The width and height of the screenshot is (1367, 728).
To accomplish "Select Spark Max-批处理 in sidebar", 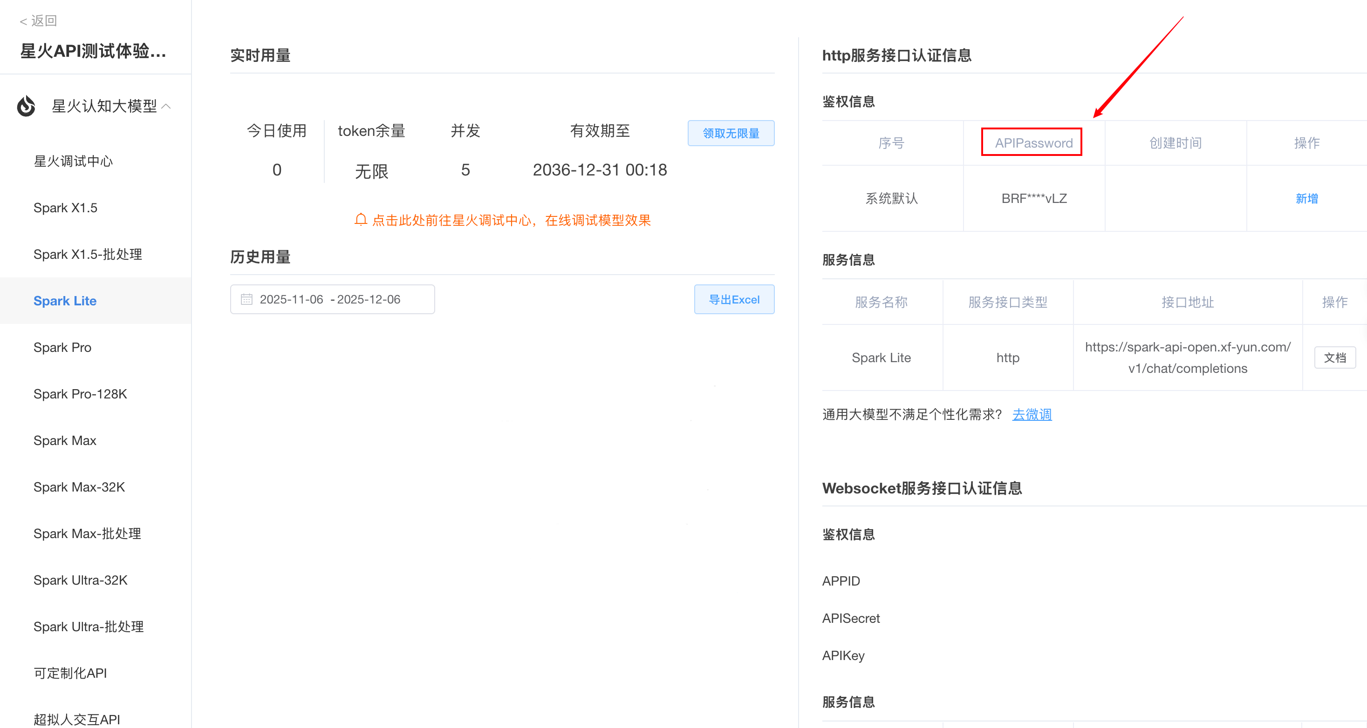I will pos(87,533).
